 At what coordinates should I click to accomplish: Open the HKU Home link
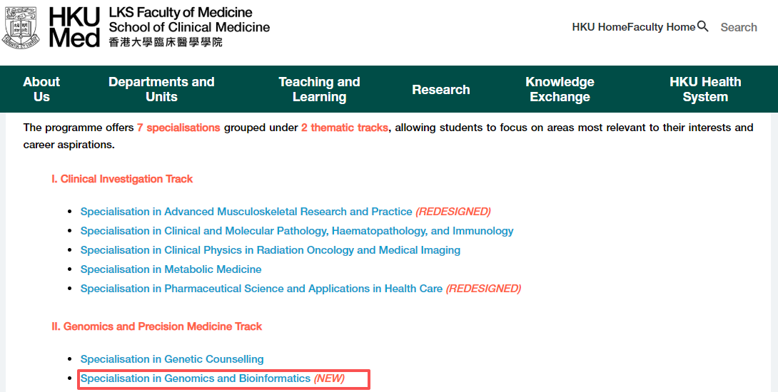599,27
